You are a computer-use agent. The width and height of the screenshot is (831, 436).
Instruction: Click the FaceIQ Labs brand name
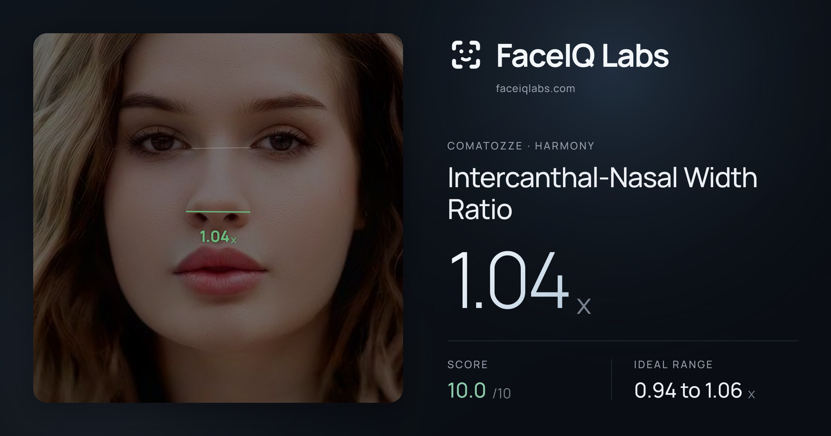[x=582, y=55]
